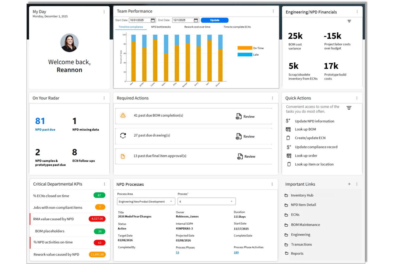Switch to Time to complete ECNs tab
This screenshot has height=264, width=395.
coord(237,27)
